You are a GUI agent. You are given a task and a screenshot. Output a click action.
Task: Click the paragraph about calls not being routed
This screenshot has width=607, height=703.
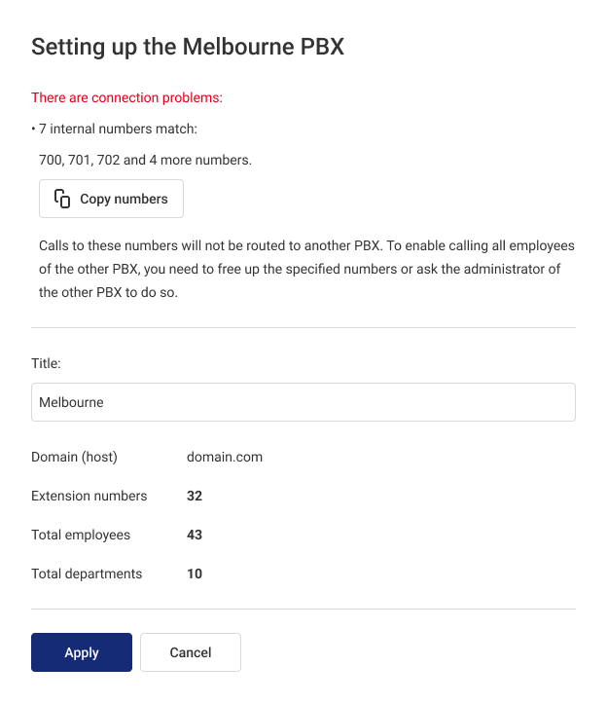[x=306, y=269]
